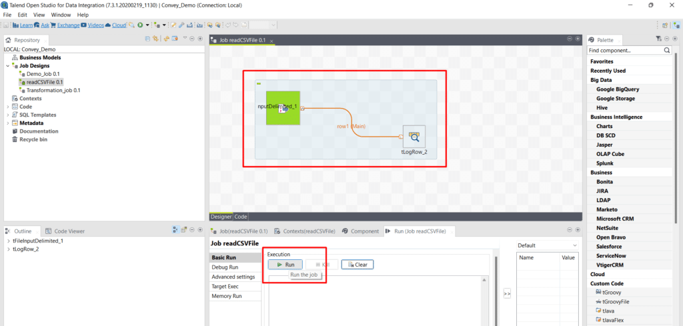Select readCSVFile 0.1 in the tree
Image resolution: width=683 pixels, height=326 pixels.
tap(45, 82)
